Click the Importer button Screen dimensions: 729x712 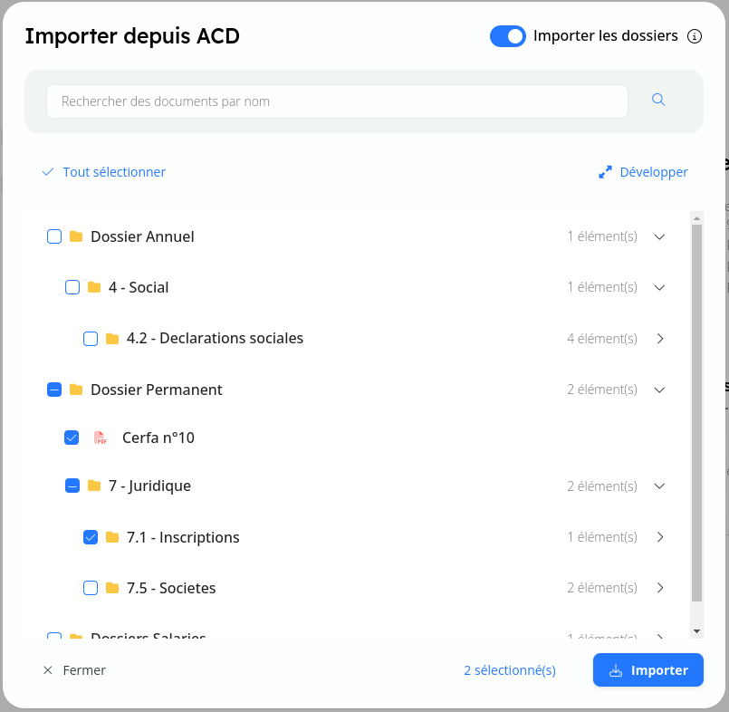point(648,670)
